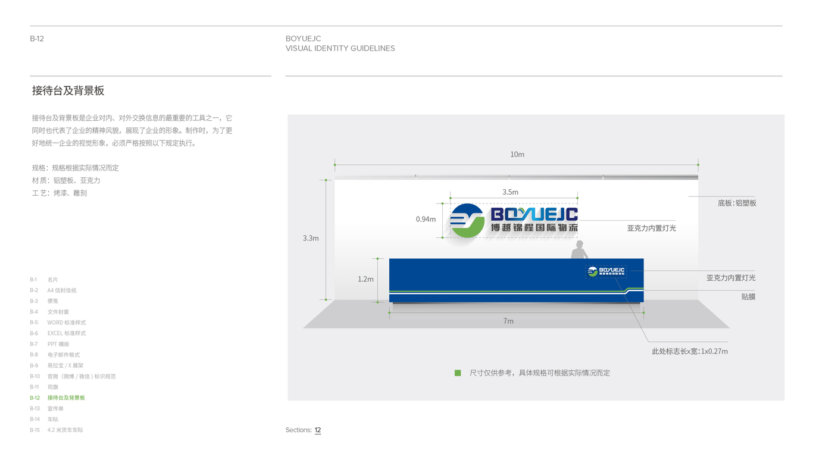Viewport: 813px width, 457px height.
Task: Click the blue reception desk front panel
Action: pos(516,280)
